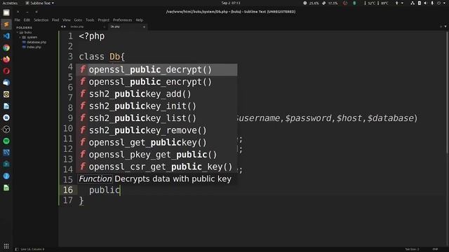Open the document writer icon in dock
Viewport: 449px width, 252px height.
(6, 106)
